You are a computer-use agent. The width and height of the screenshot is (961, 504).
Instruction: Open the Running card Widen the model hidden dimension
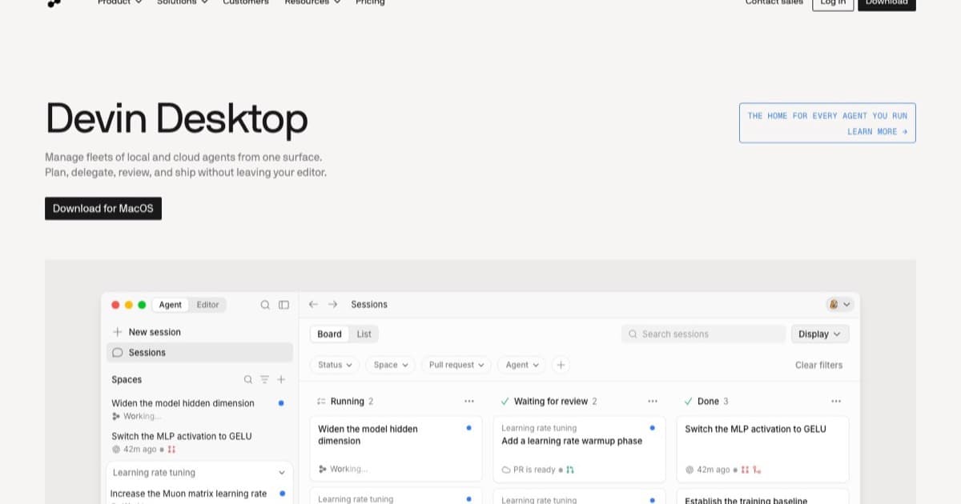pyautogui.click(x=396, y=449)
